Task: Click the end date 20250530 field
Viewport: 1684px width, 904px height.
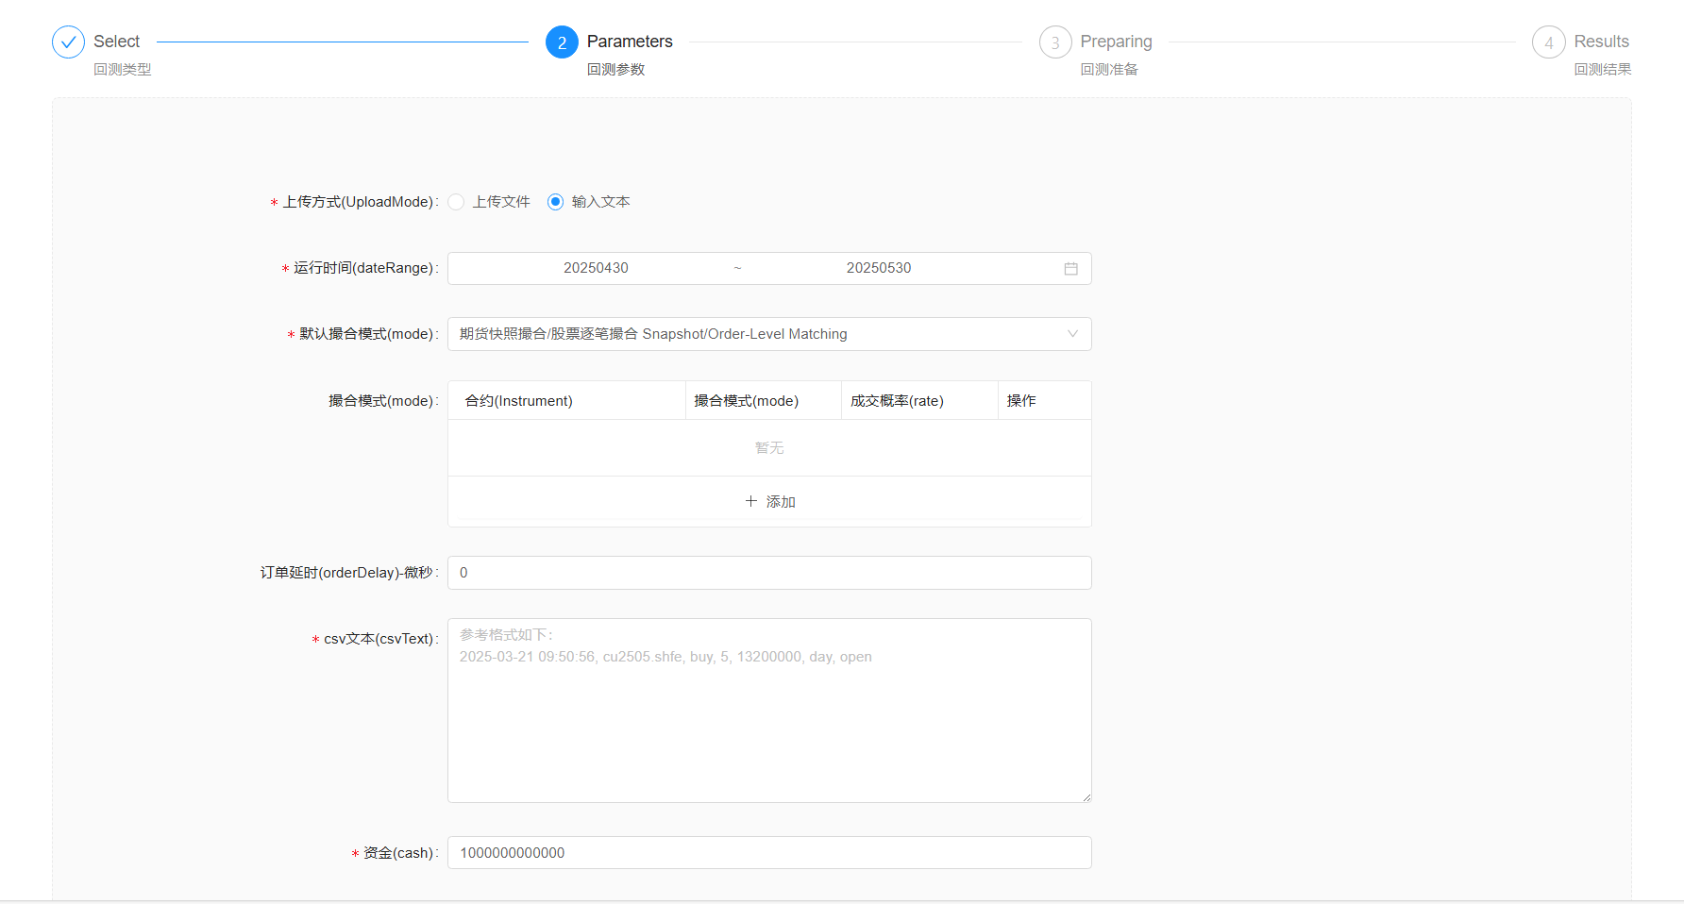Action: [x=878, y=268]
